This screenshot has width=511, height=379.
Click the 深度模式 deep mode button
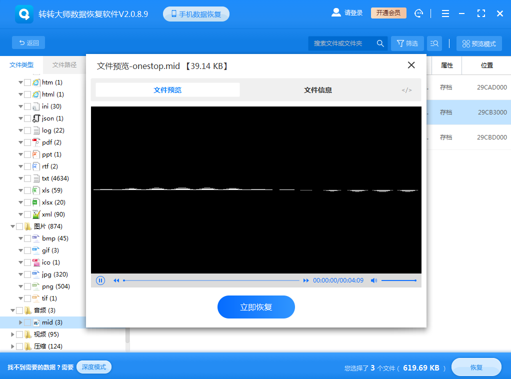(93, 366)
